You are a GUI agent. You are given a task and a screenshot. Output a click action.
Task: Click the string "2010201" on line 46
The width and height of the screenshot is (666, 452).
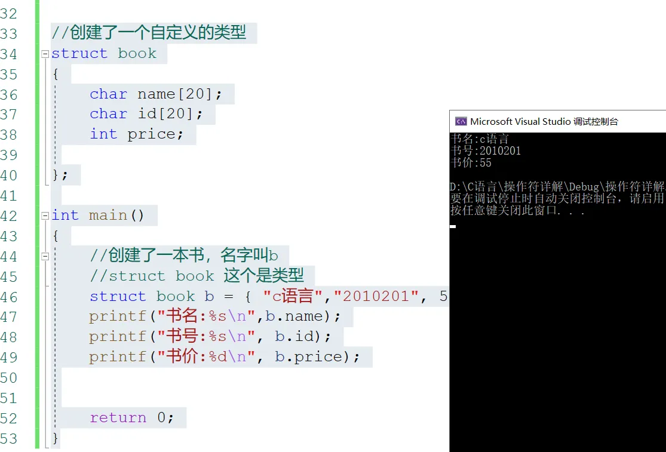click(x=376, y=296)
